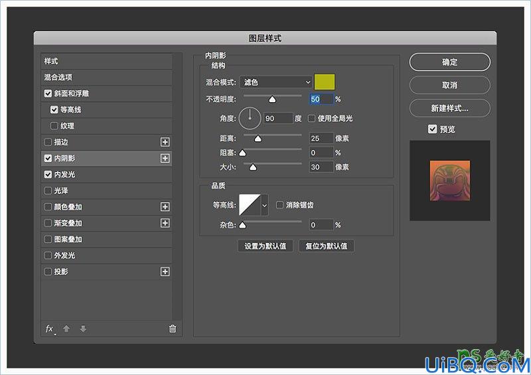Image resolution: width=531 pixels, height=375 pixels.
Task: Click the 阻塞 slider handle
Action: pos(242,153)
